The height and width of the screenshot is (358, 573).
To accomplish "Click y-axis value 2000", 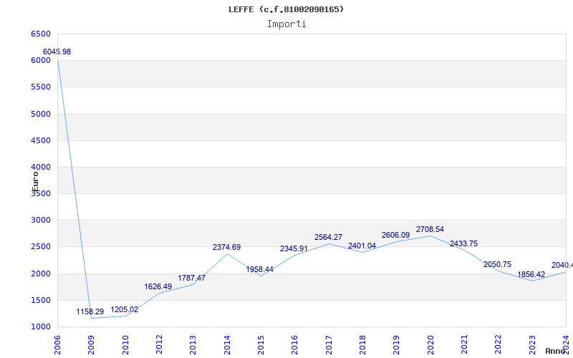I will (41, 274).
